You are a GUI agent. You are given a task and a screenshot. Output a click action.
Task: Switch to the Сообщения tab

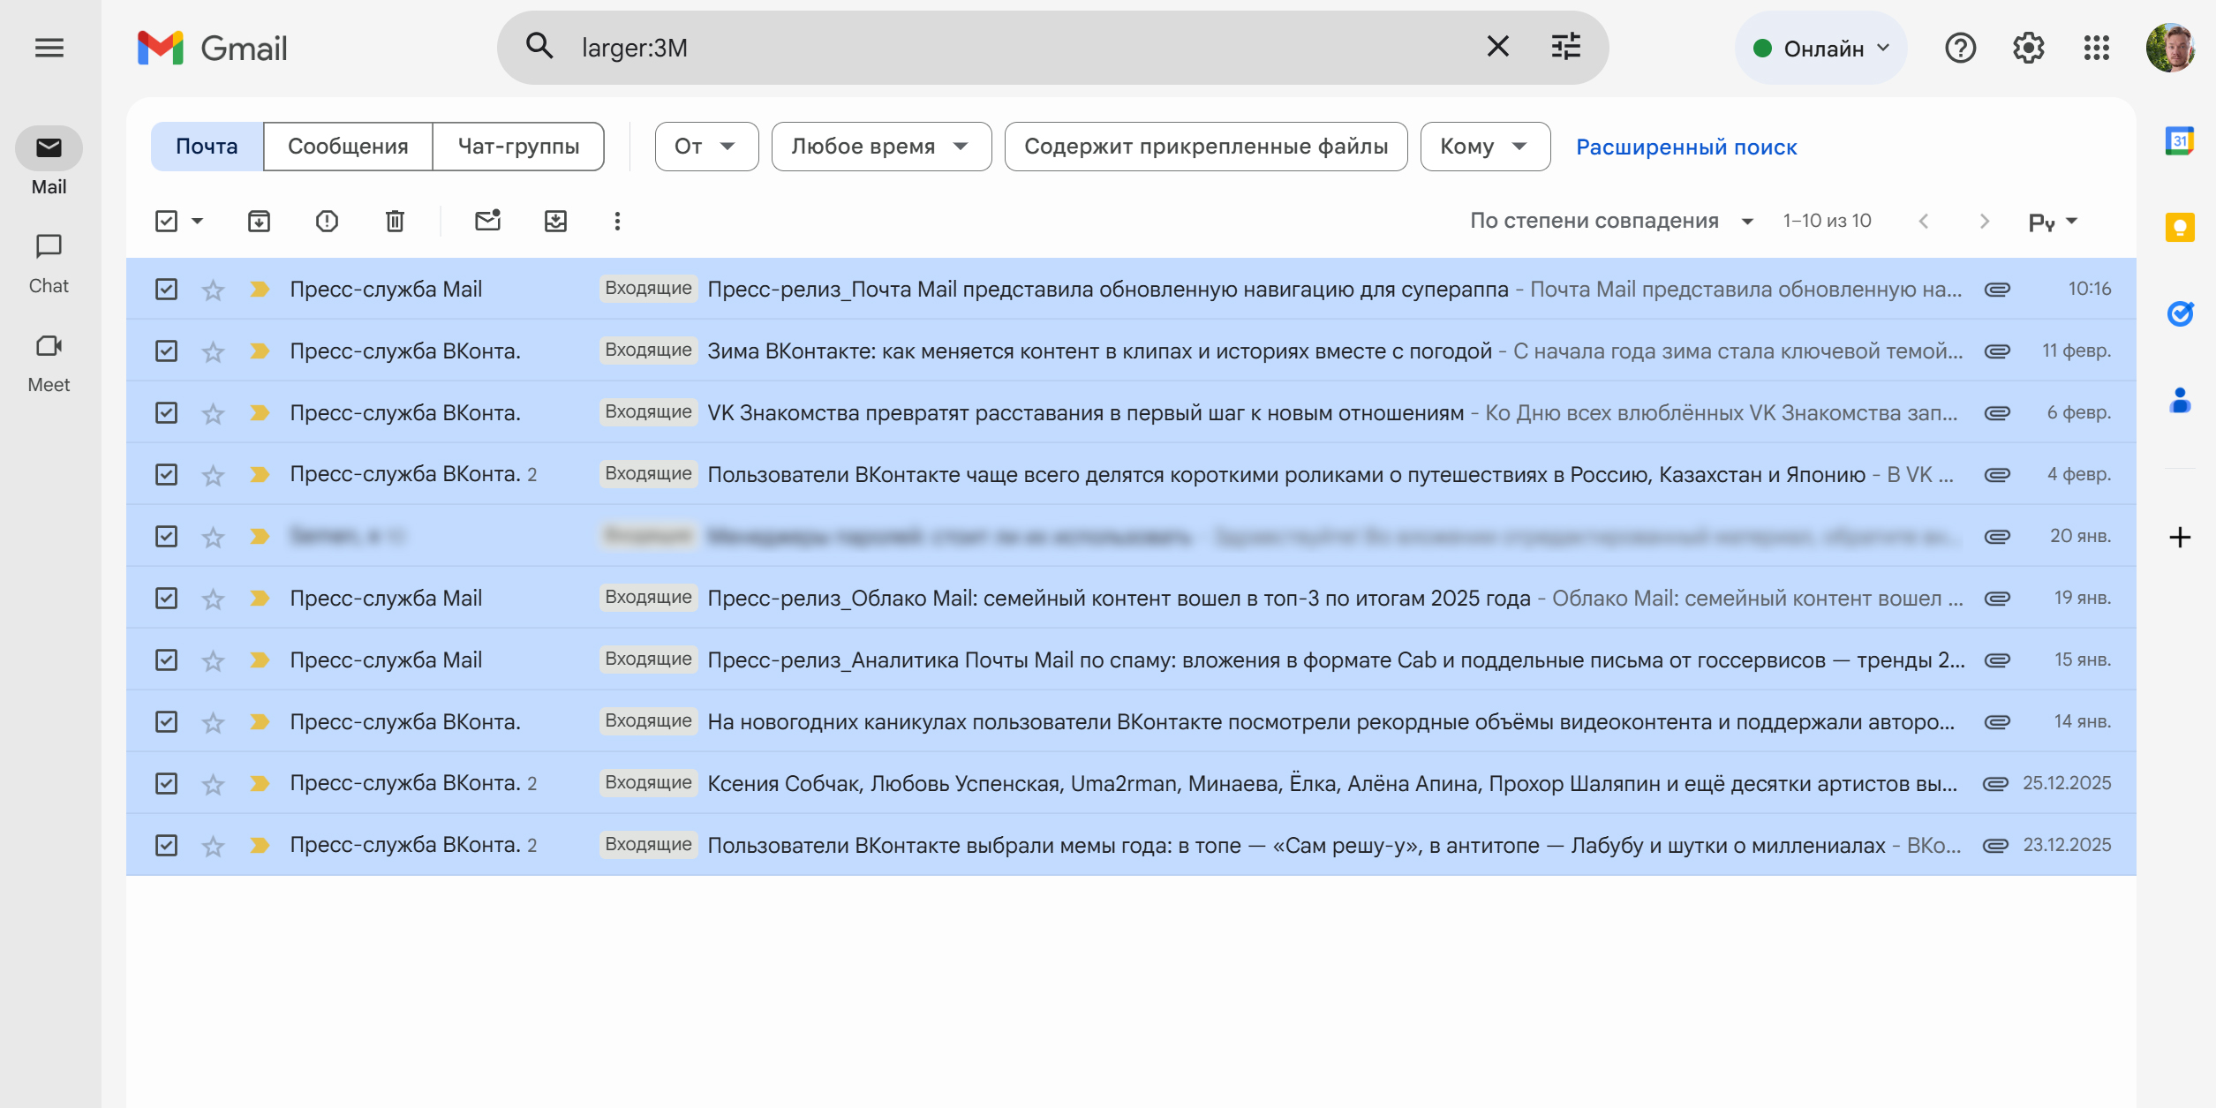click(x=348, y=147)
